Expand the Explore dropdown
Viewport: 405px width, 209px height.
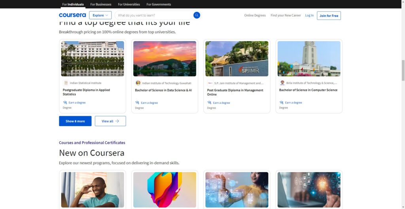(100, 15)
